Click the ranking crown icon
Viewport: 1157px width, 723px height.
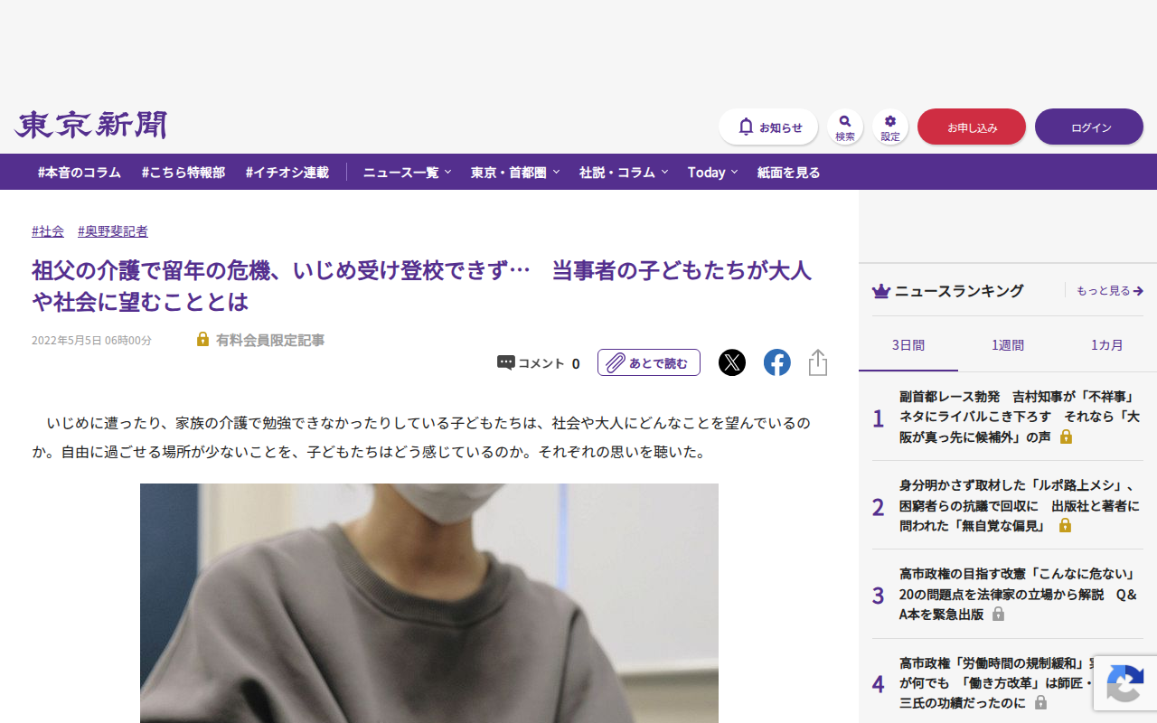point(881,291)
